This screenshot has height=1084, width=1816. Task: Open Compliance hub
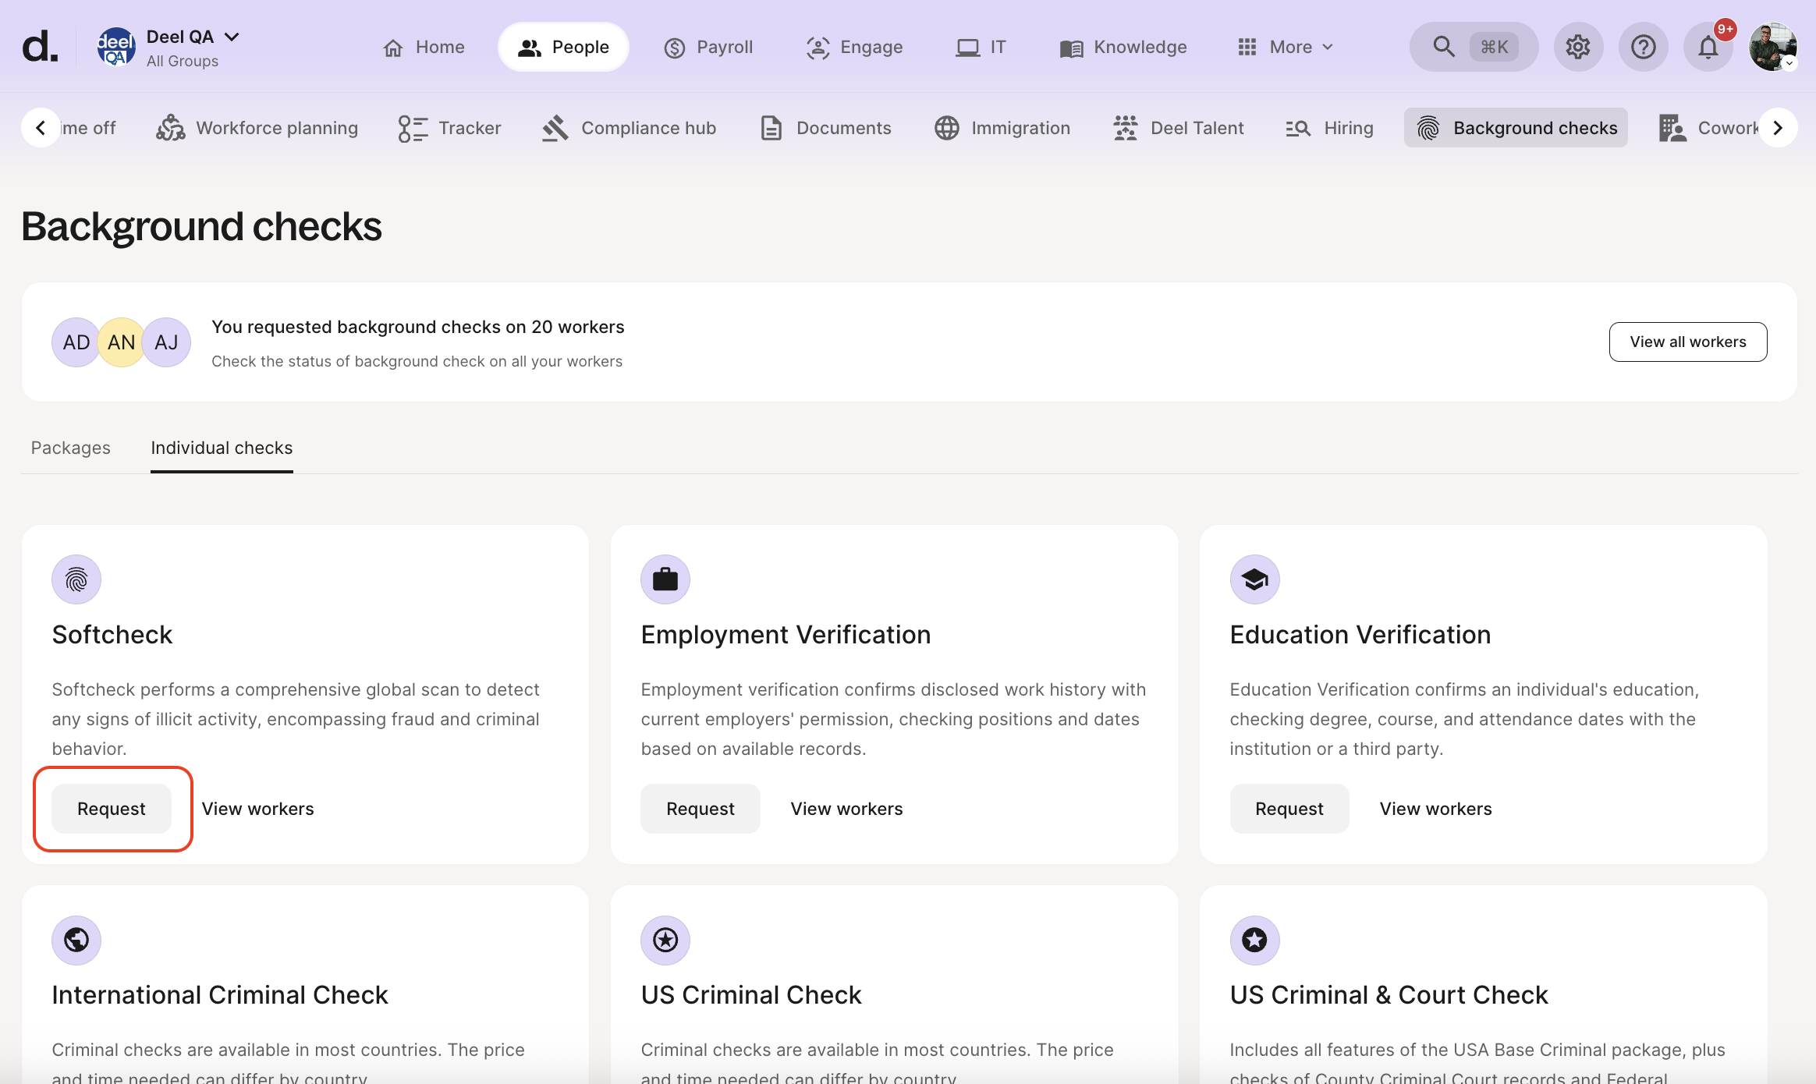tap(629, 128)
